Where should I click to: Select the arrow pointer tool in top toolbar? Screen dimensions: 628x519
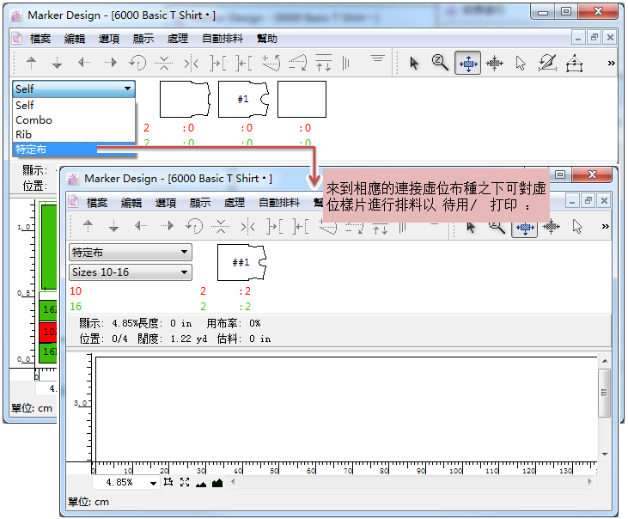click(x=414, y=63)
